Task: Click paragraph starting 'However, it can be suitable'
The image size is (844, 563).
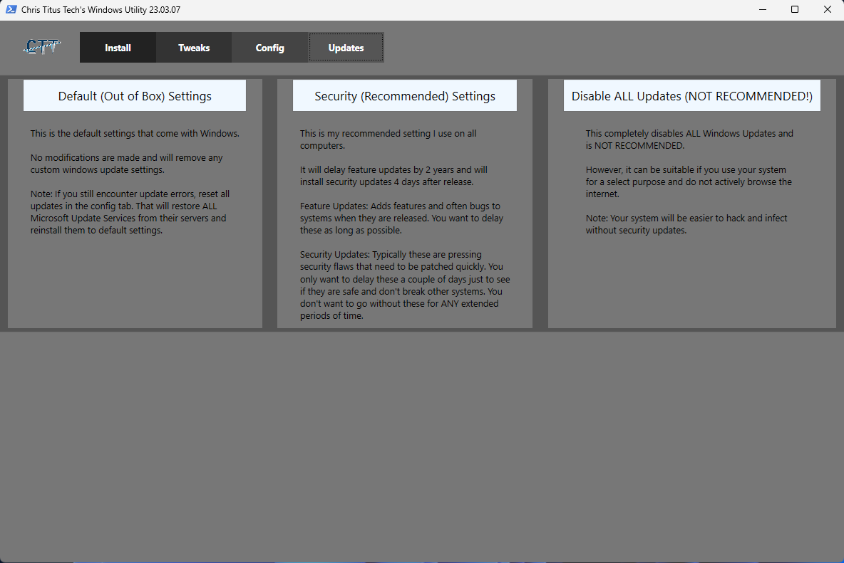Action: [x=689, y=181]
